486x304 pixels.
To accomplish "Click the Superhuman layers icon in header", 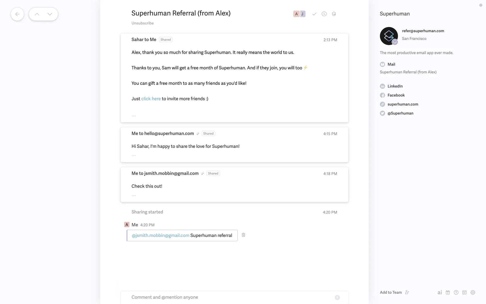I will click(x=334, y=14).
